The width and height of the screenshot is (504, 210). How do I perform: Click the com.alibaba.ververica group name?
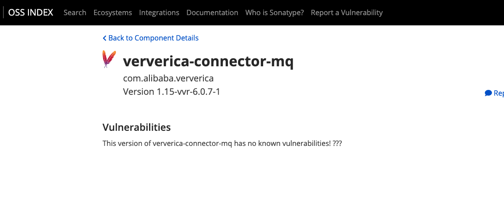pos(169,78)
